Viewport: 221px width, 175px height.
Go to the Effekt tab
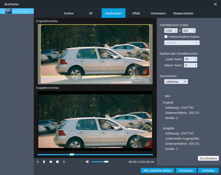tap(136, 13)
